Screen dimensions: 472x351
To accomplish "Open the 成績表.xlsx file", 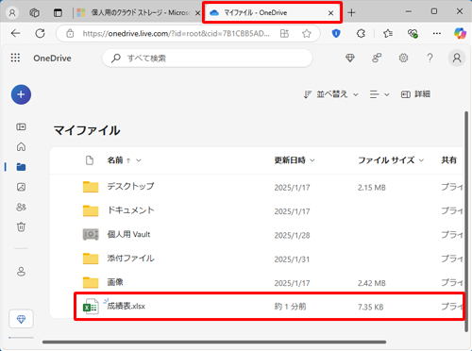I will (x=126, y=306).
